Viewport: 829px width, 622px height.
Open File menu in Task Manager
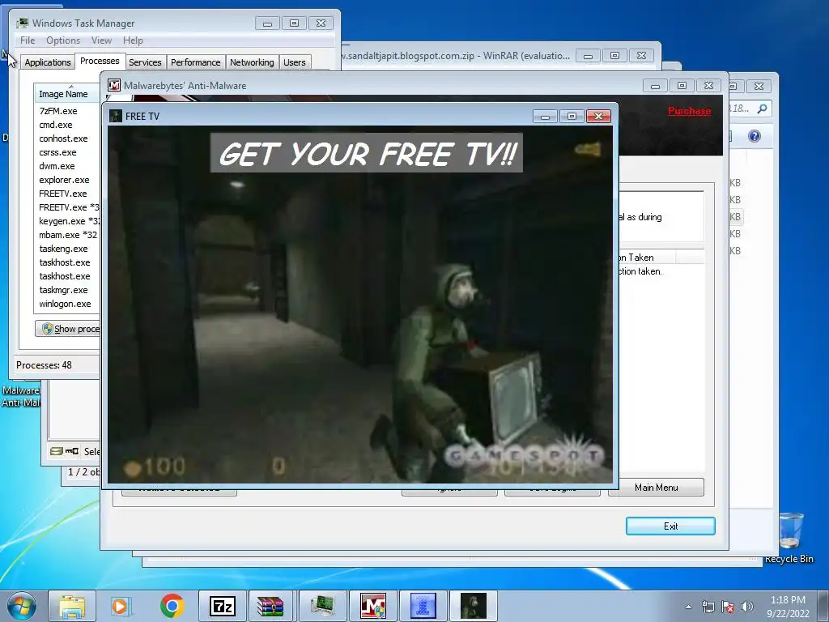coord(28,40)
